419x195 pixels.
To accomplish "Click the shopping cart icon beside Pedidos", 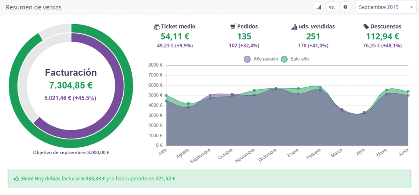I will [233, 27].
